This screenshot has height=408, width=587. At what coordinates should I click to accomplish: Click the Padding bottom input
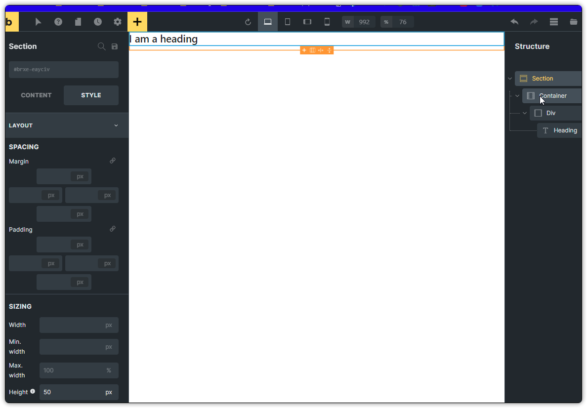click(64, 282)
